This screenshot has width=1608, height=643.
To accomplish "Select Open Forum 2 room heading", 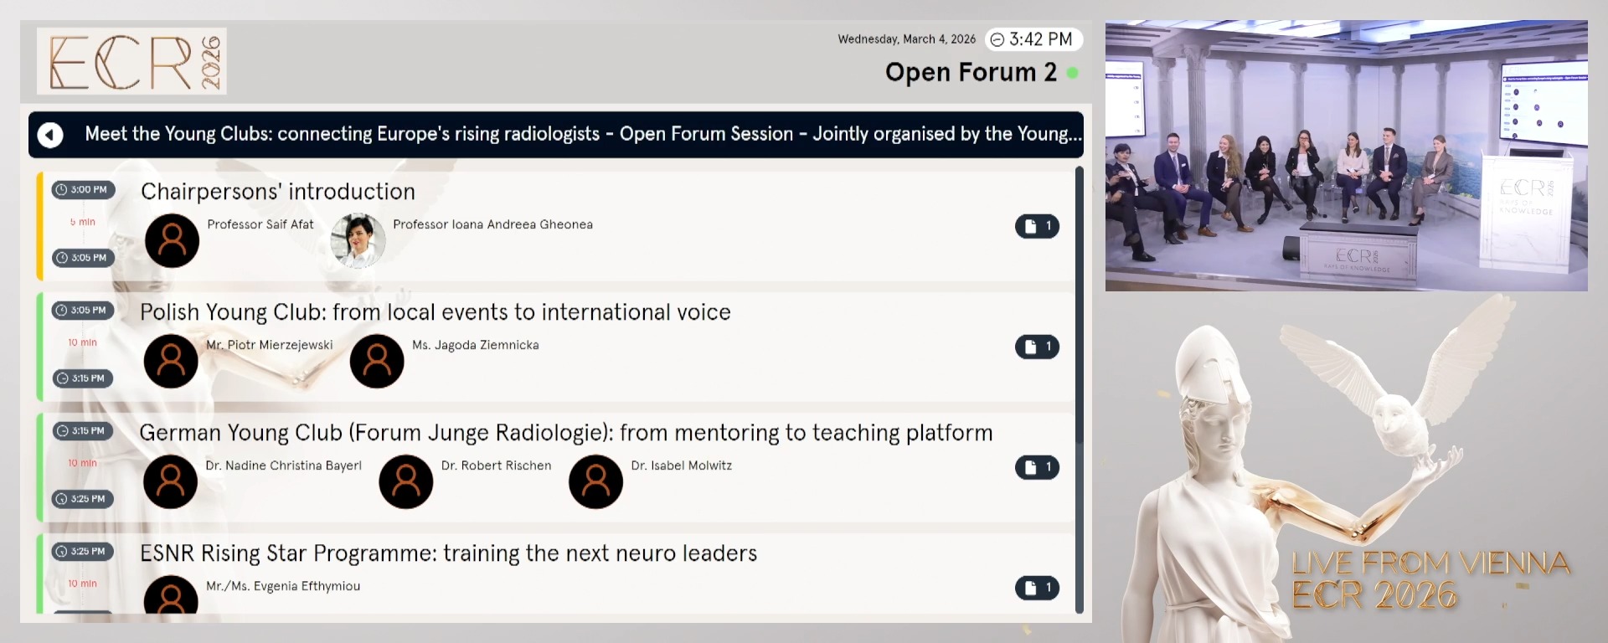I will click(x=971, y=73).
